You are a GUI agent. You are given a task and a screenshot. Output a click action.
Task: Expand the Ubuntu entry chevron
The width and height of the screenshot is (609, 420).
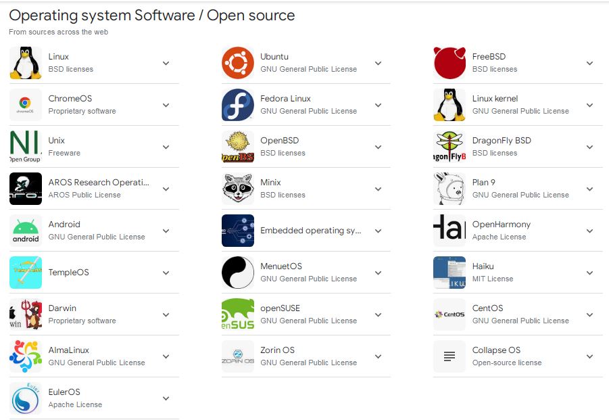click(379, 64)
